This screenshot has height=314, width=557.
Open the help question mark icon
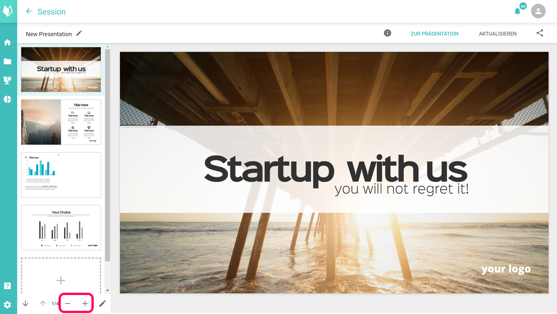8,286
